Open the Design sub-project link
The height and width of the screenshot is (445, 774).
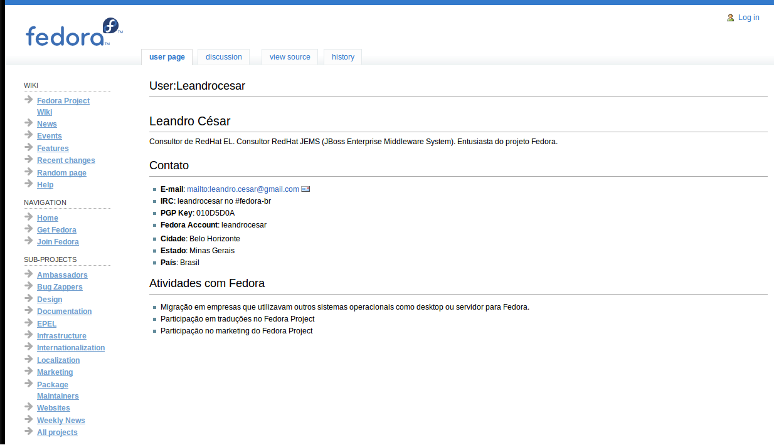(50, 300)
